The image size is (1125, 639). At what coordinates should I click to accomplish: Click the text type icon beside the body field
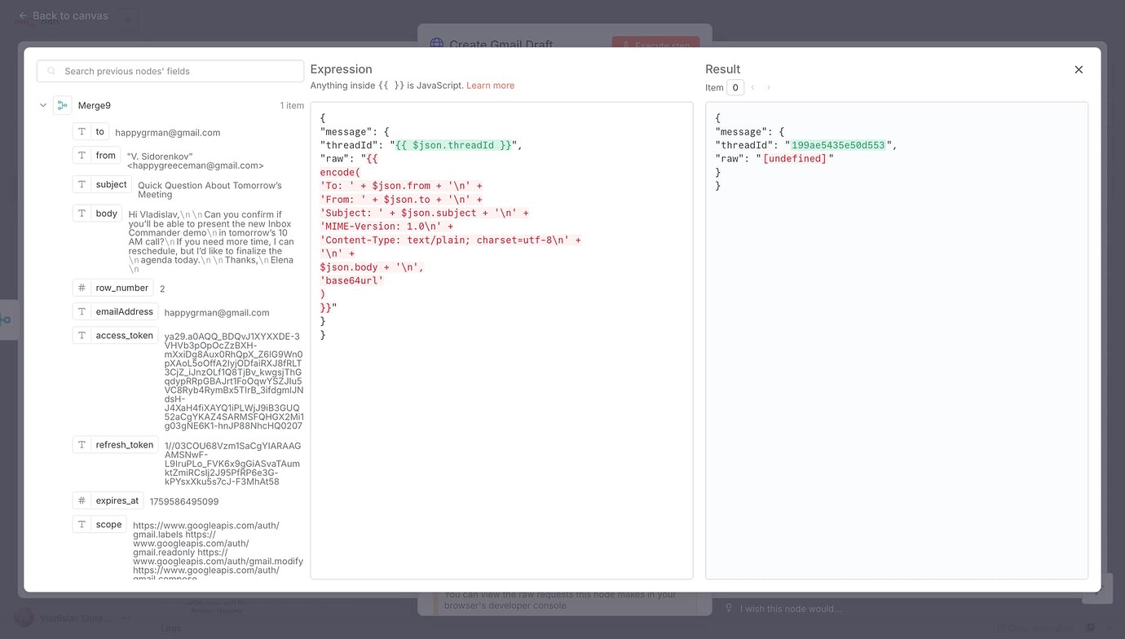pos(82,213)
